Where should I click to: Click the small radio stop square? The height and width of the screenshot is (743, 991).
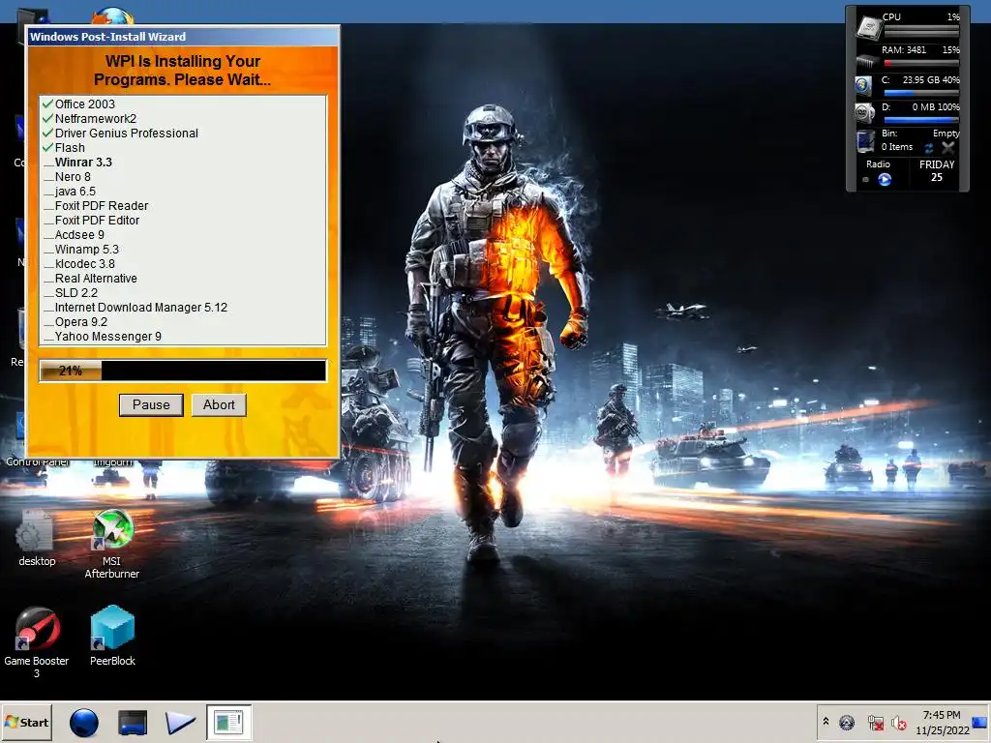point(866,180)
